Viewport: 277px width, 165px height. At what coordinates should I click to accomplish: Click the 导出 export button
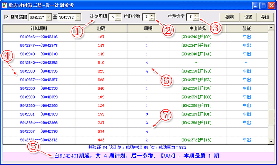point(265,17)
